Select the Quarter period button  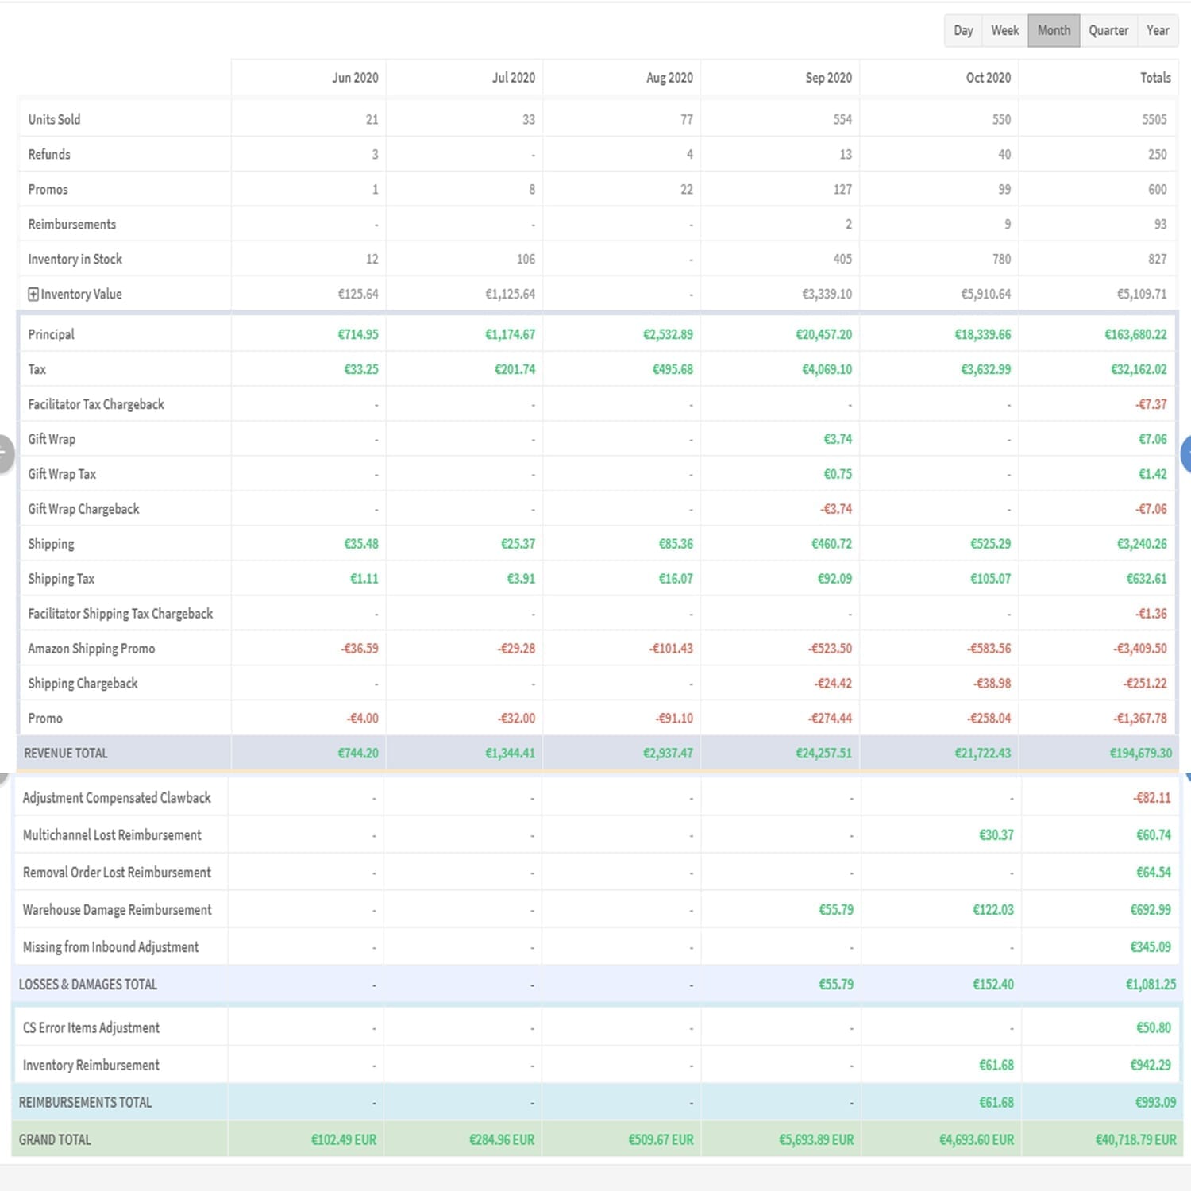coord(1108,31)
